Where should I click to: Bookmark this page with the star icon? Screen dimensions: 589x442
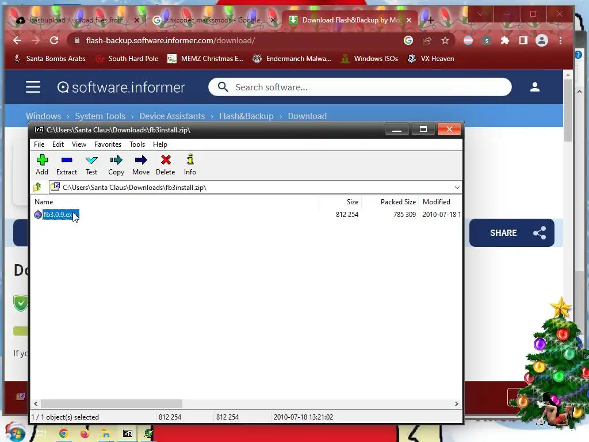tap(445, 41)
